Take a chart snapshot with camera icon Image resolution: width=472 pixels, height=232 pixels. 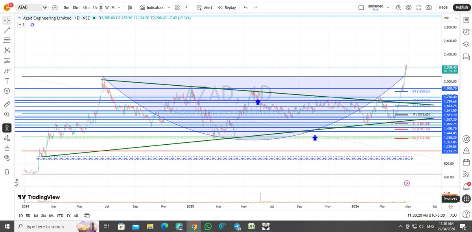428,7
